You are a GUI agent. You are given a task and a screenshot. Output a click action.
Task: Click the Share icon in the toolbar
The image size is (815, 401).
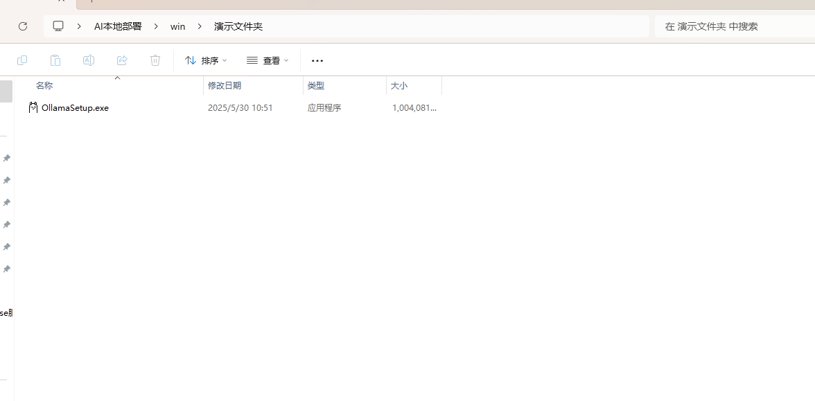click(122, 60)
